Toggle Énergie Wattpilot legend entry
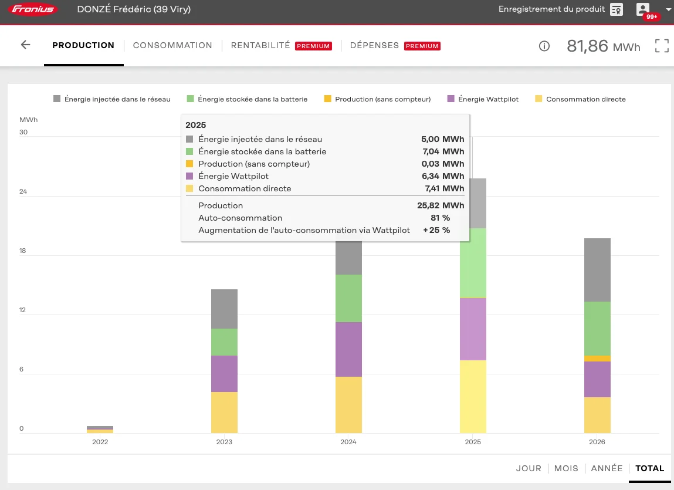The image size is (674, 490). click(x=483, y=99)
